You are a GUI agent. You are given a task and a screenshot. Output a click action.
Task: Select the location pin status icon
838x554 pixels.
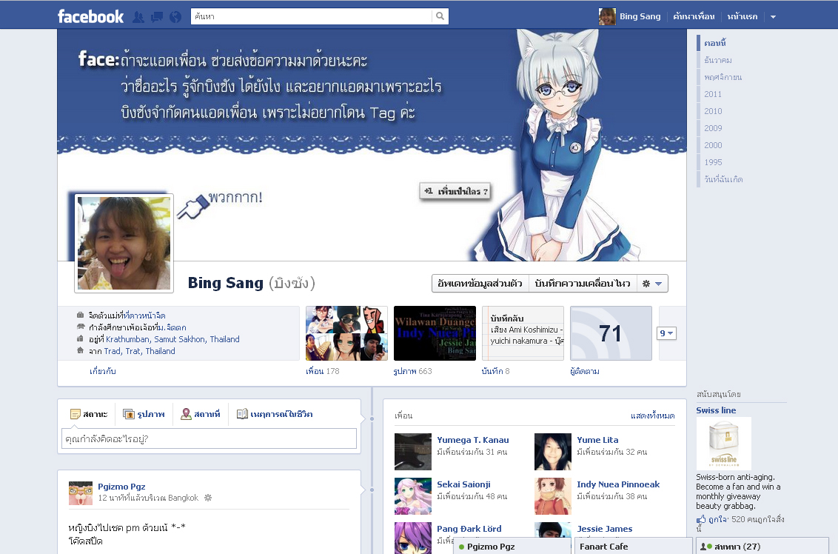point(186,414)
